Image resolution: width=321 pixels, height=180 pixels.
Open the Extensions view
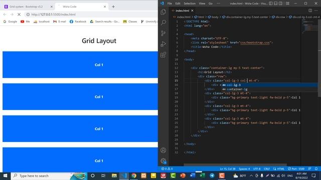(x=163, y=54)
